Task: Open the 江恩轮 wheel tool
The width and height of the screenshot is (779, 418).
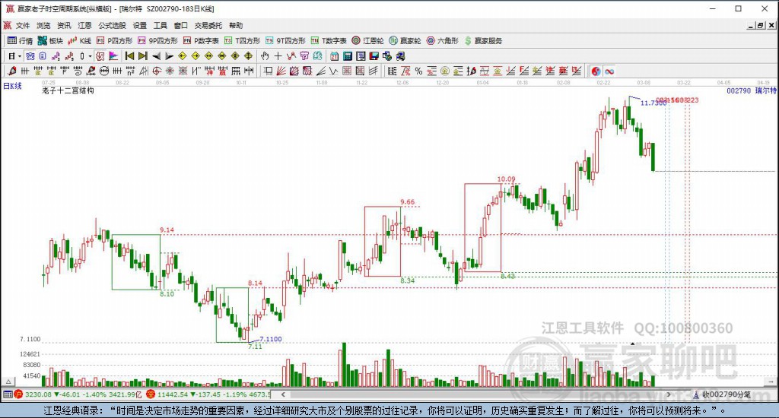Action: click(x=367, y=41)
